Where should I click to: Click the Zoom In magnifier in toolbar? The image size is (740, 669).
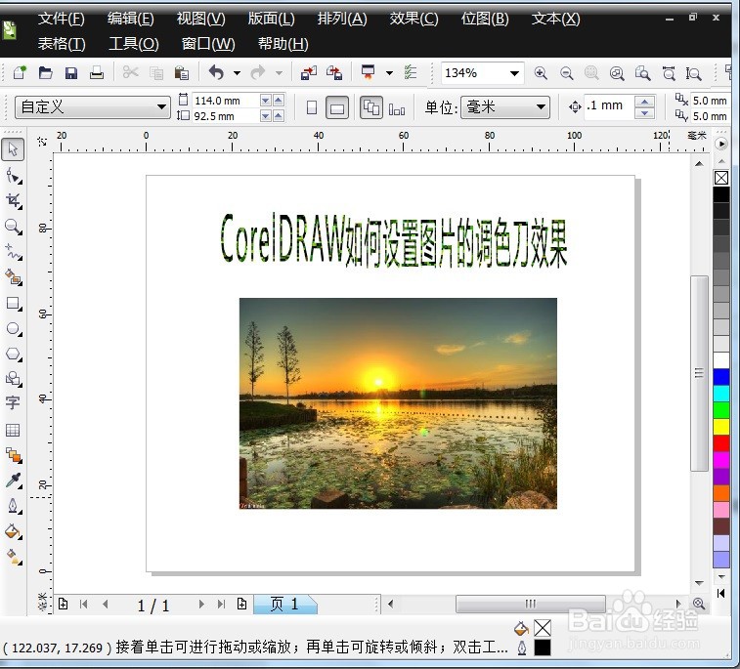[x=541, y=73]
